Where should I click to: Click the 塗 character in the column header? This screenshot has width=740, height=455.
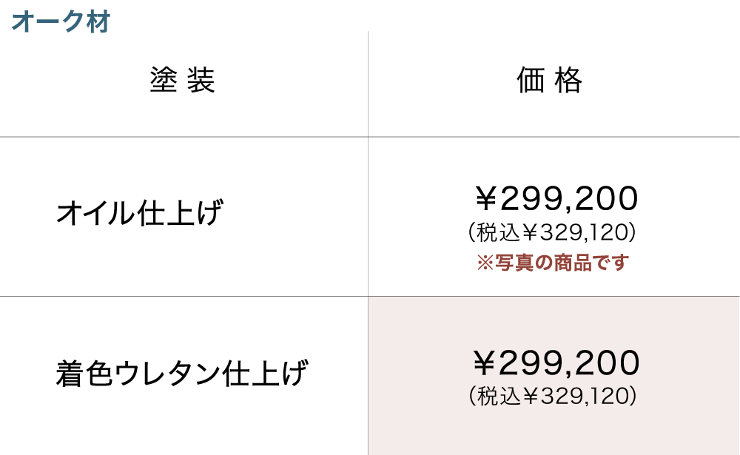(163, 81)
